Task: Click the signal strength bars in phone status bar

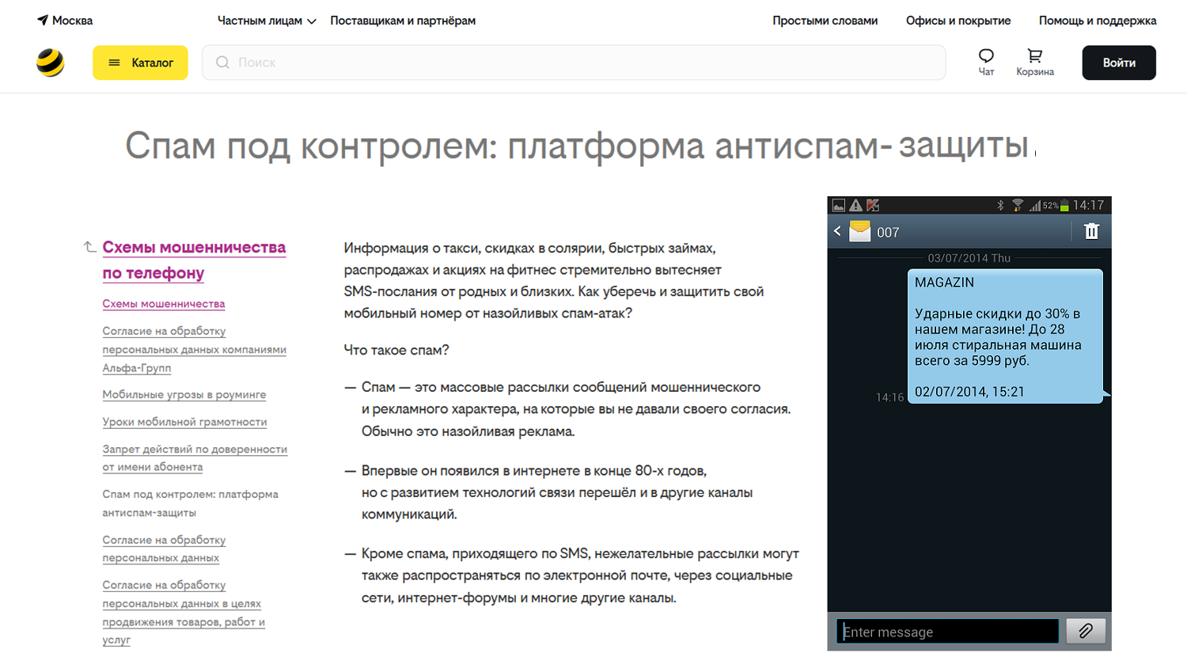Action: coord(1034,205)
